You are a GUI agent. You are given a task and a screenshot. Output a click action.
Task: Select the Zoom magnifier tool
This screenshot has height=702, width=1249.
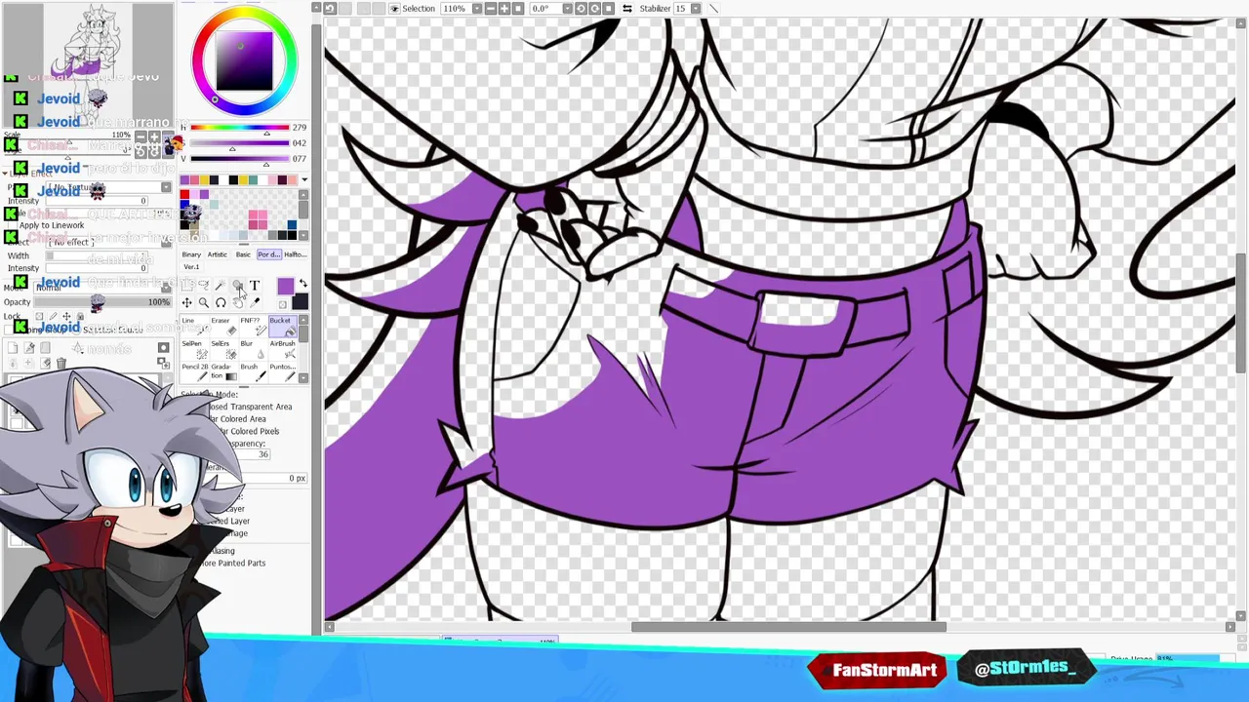pos(204,303)
